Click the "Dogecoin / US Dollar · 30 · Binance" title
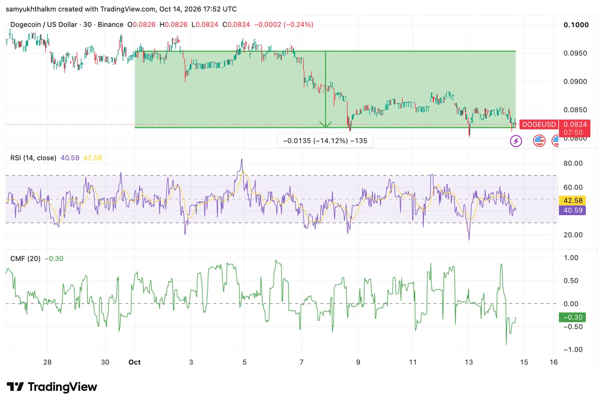Screen dimensions: 603x404 coord(67,24)
